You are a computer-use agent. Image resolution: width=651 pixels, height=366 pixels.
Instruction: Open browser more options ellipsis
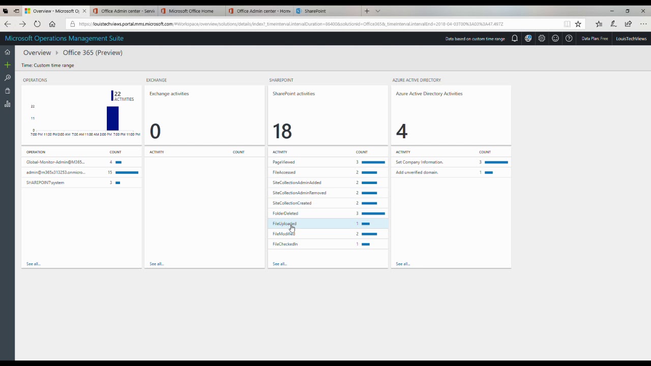tap(643, 24)
